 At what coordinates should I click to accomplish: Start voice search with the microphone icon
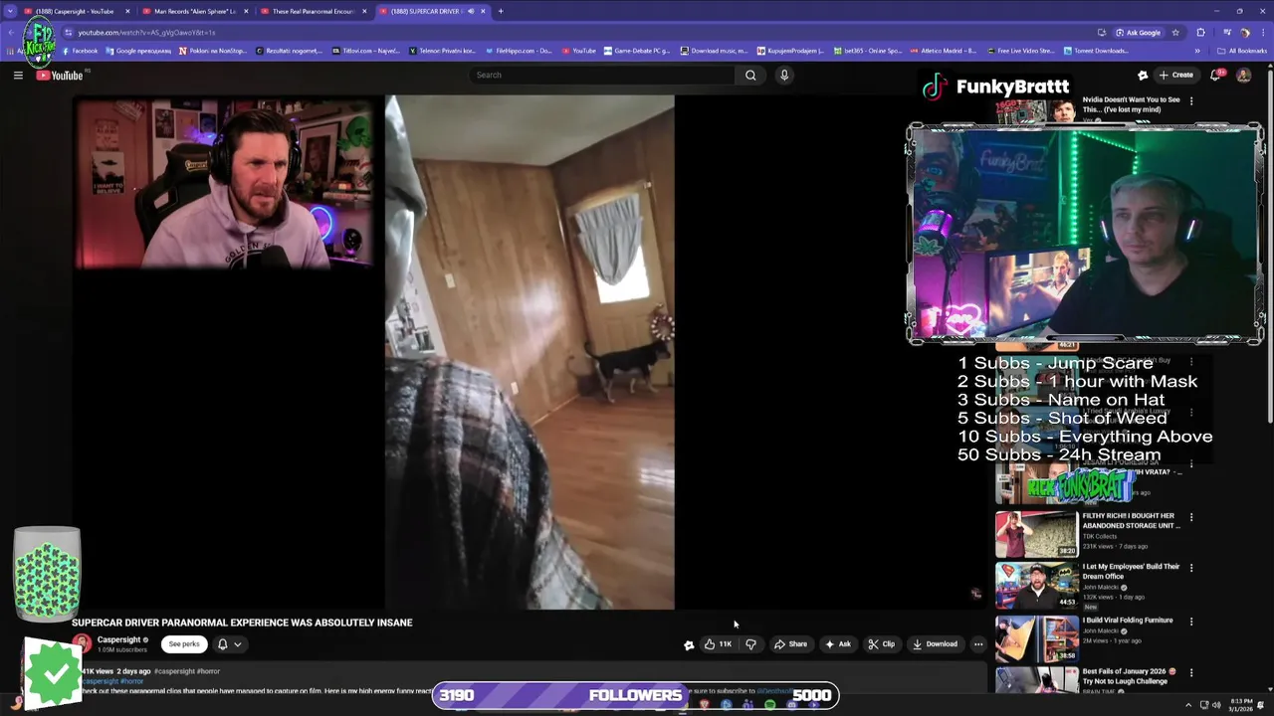pos(784,76)
